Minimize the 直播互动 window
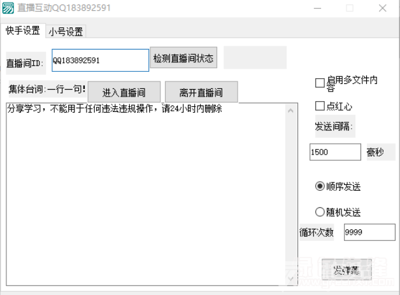Image resolution: width=400 pixels, height=295 pixels. click(317, 9)
